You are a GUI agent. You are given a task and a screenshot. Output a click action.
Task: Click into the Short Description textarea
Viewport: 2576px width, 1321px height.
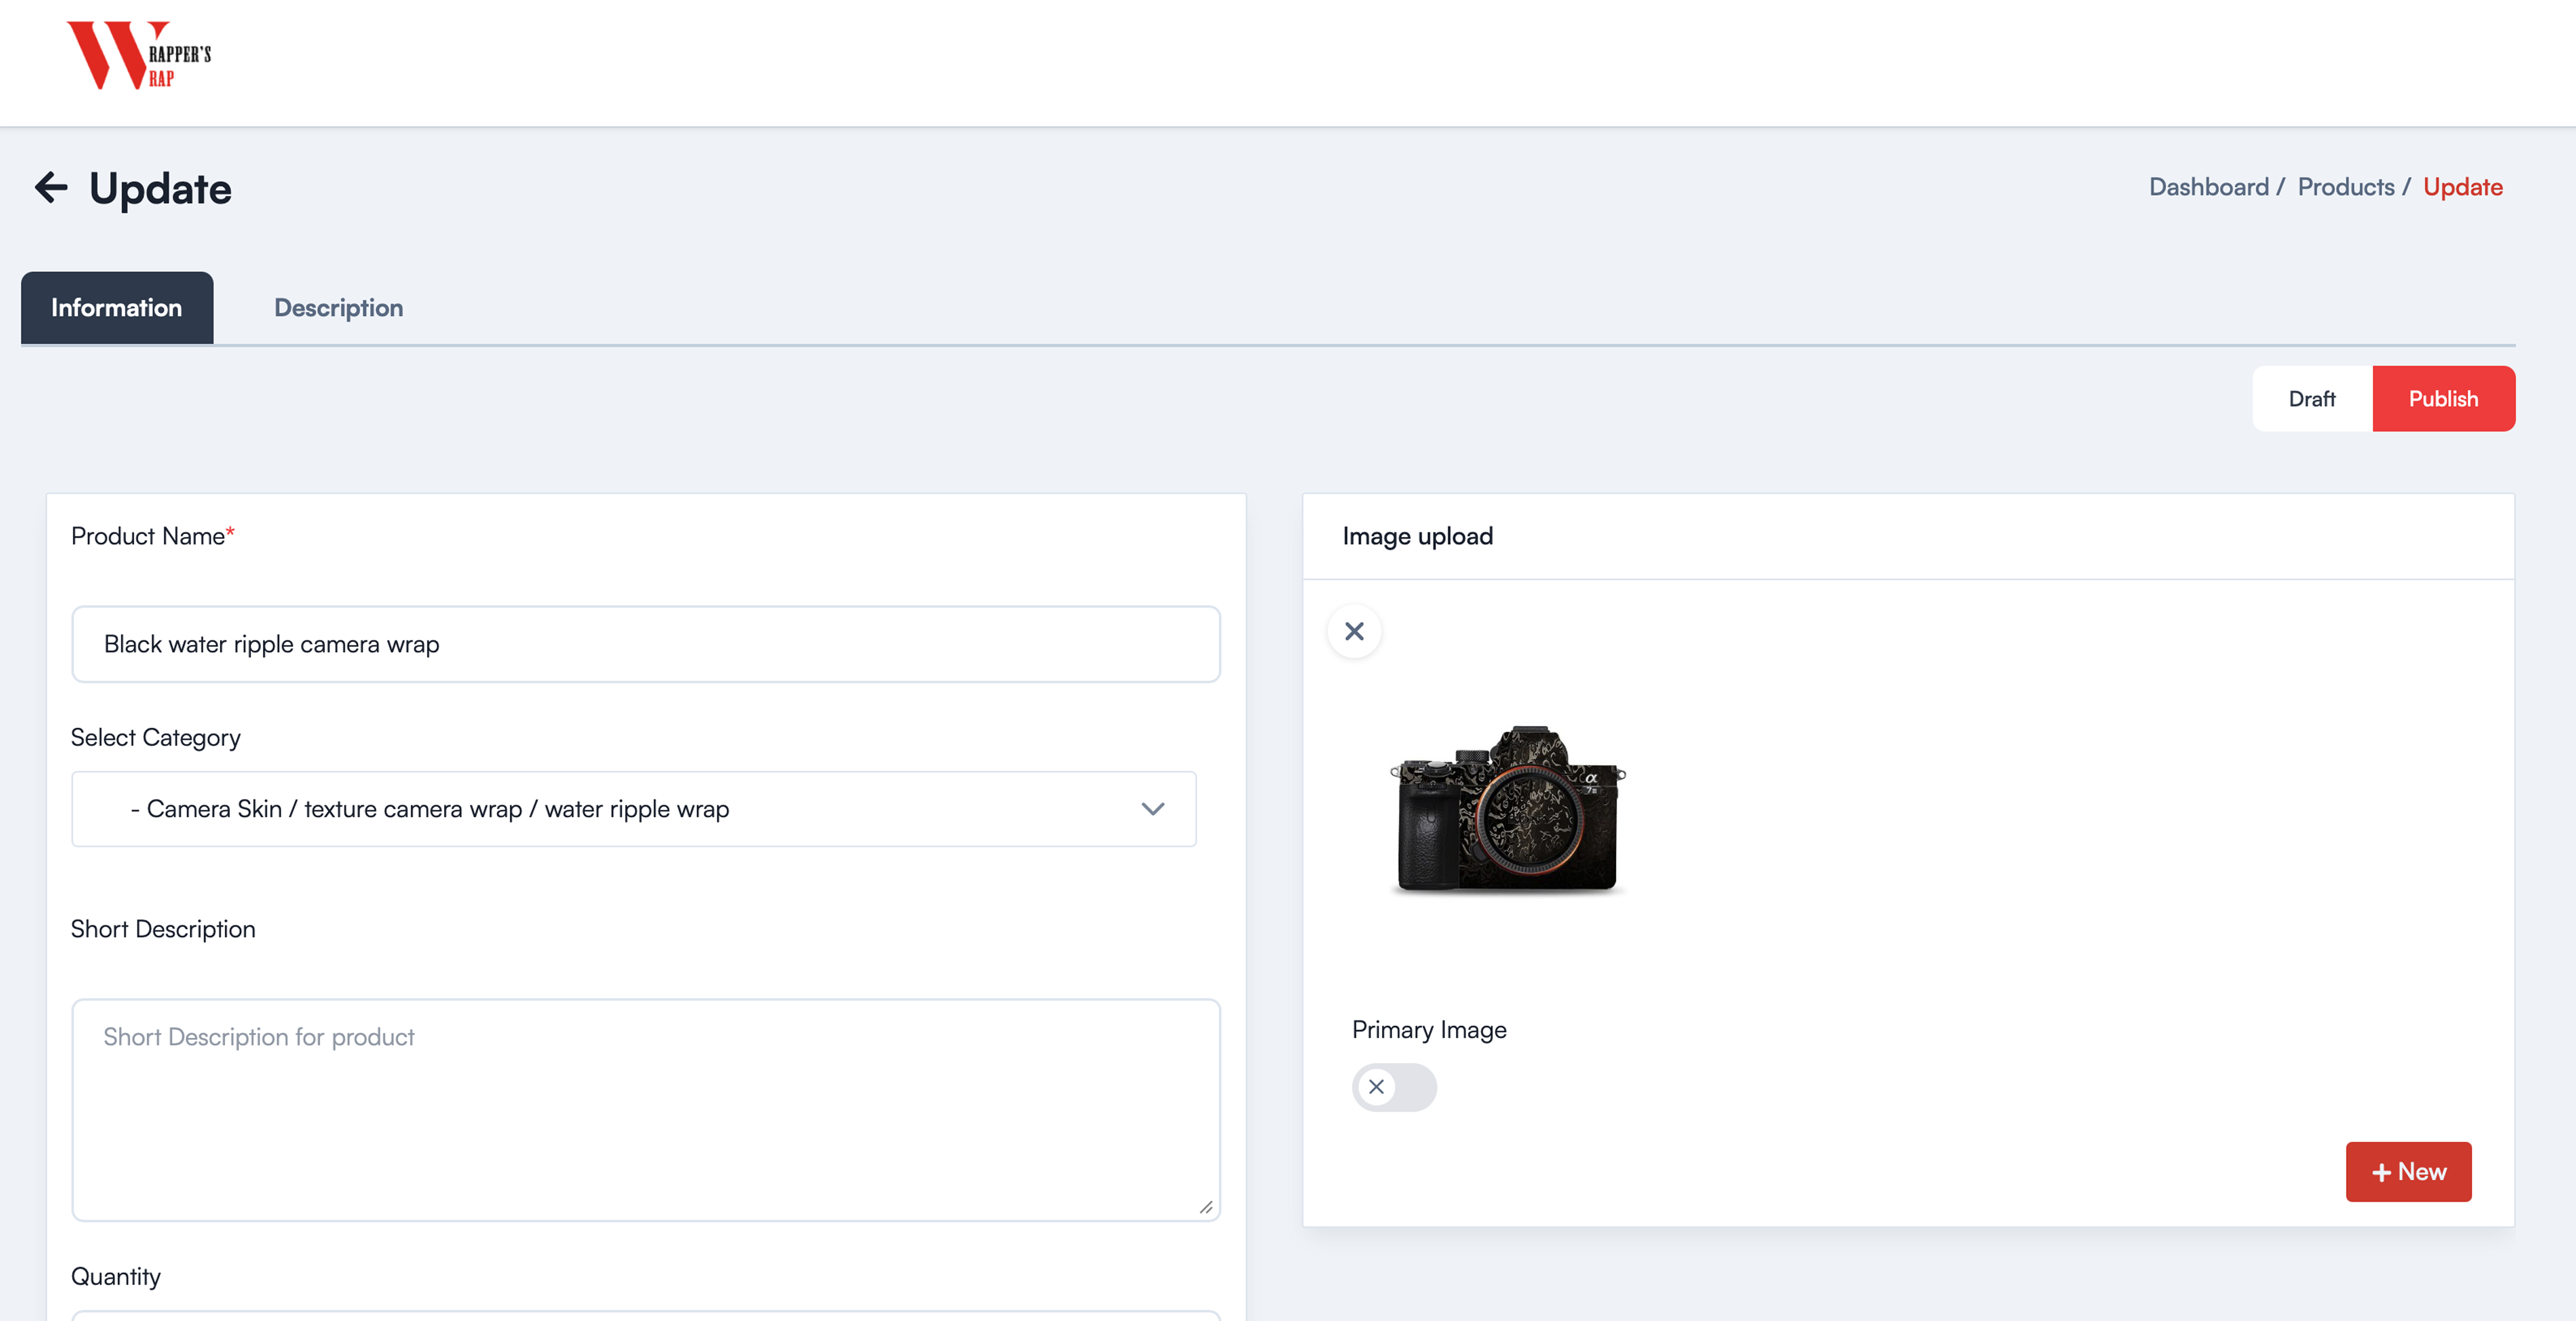click(645, 1110)
